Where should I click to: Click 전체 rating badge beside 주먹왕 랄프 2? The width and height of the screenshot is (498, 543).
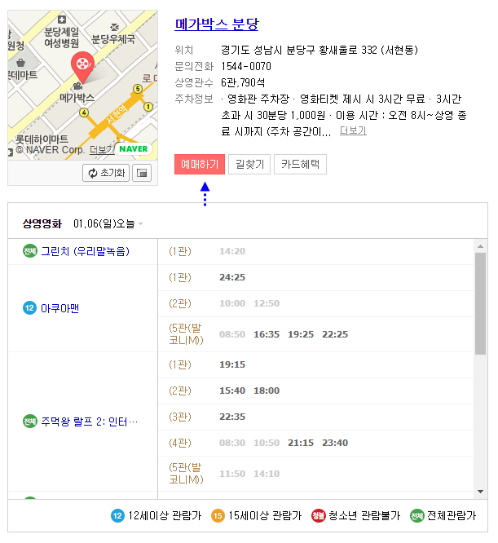click(30, 421)
